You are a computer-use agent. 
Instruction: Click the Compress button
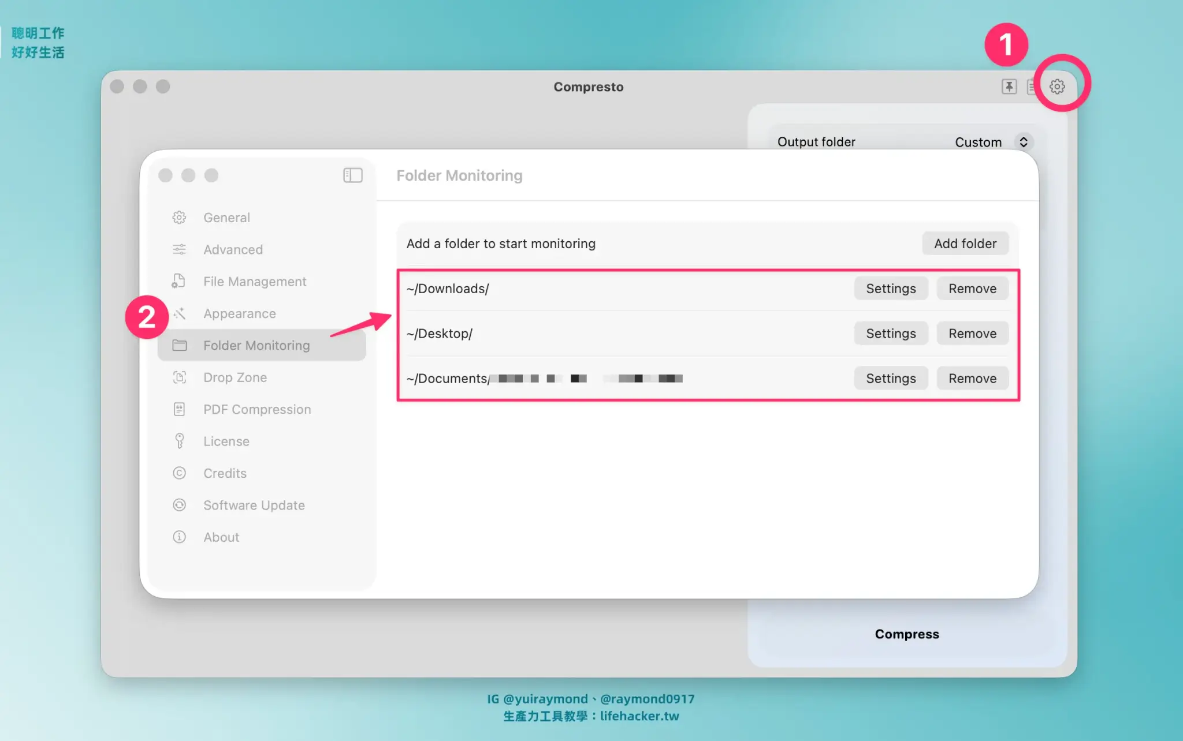point(906,634)
